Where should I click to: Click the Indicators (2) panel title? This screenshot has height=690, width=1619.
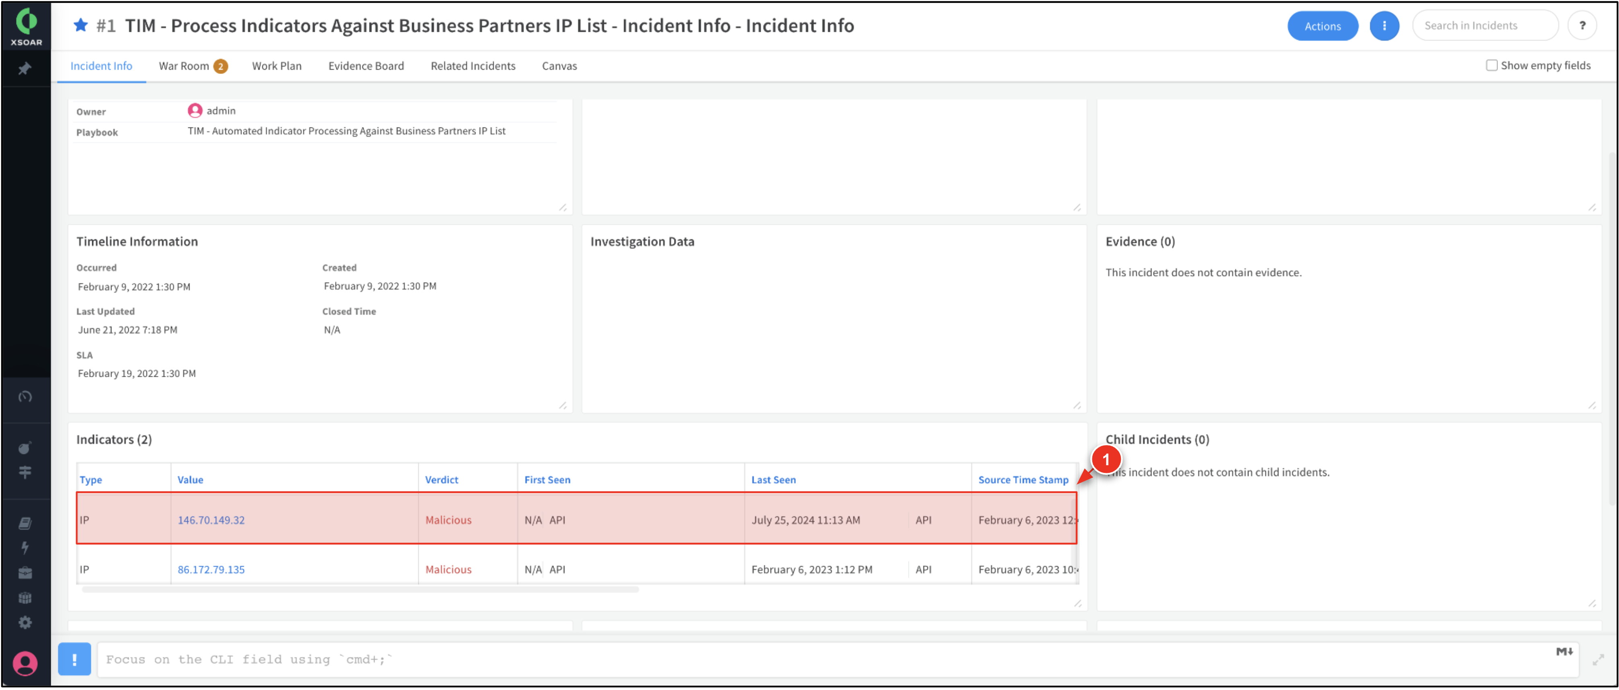(114, 439)
